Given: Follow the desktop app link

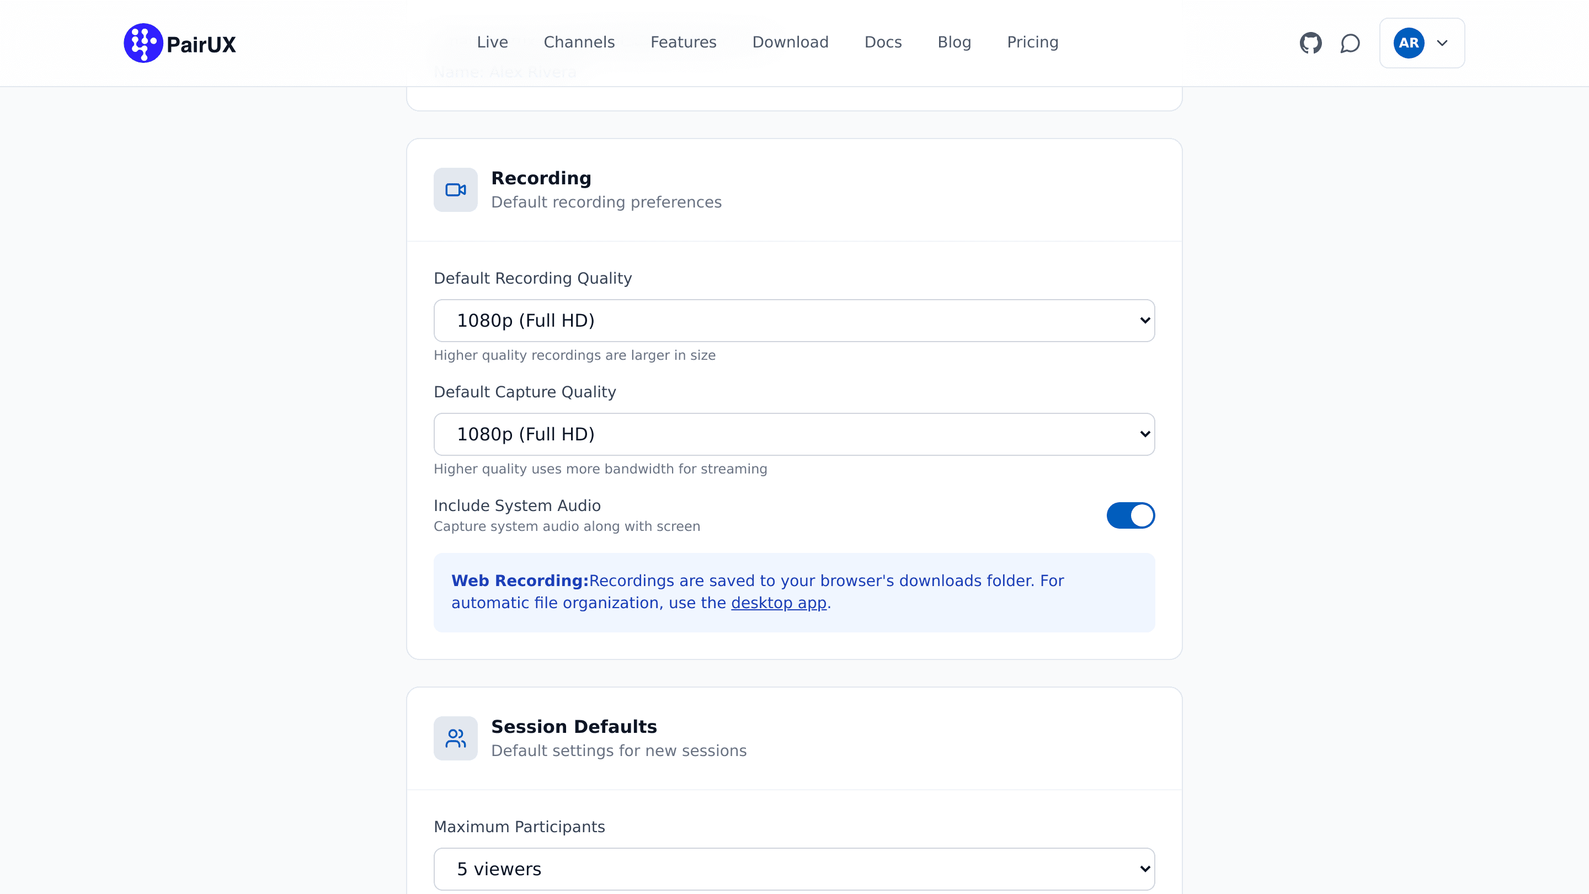Looking at the screenshot, I should [778, 603].
